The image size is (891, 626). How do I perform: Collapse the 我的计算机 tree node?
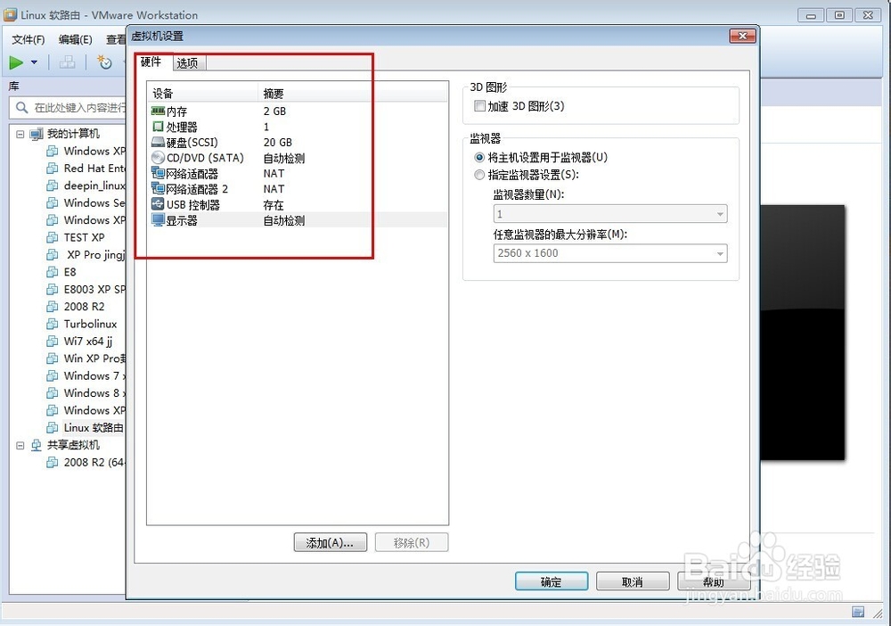coord(20,134)
